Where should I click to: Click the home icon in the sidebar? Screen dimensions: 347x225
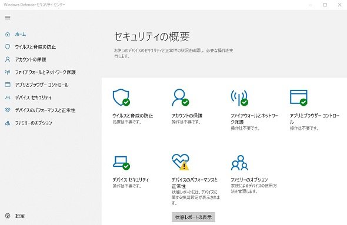coord(8,34)
